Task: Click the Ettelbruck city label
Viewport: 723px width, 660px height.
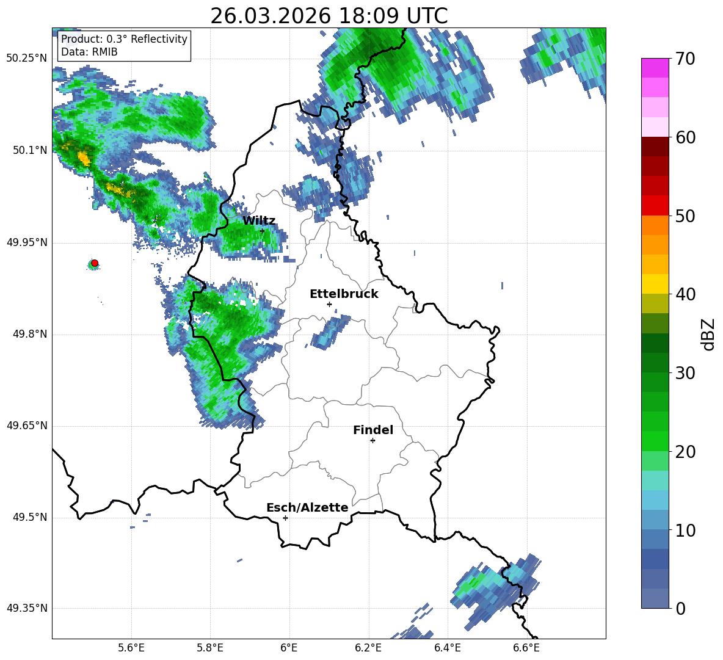Action: [x=344, y=294]
